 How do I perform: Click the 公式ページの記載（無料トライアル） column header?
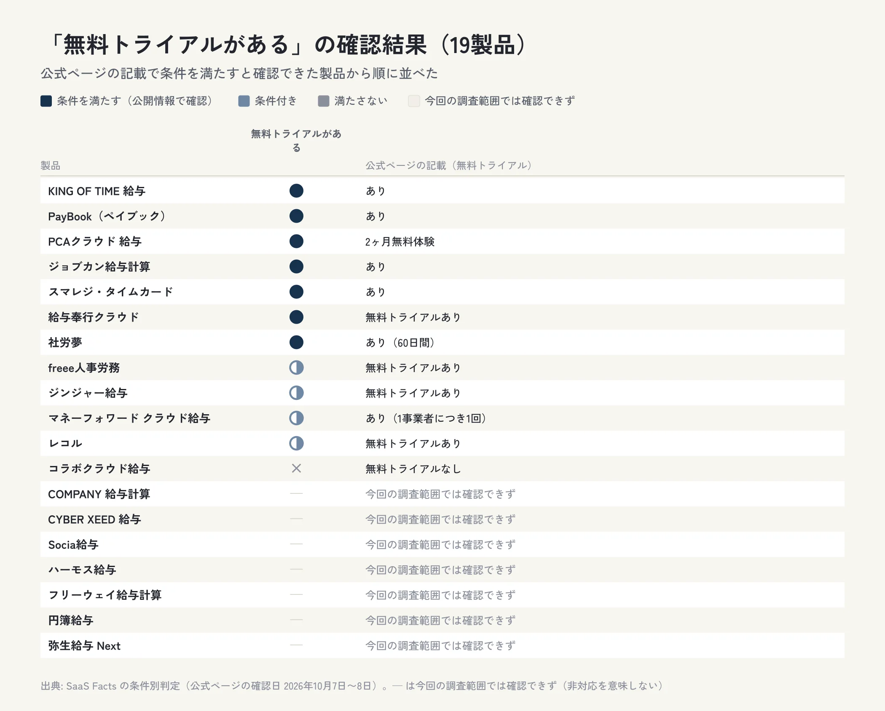pos(448,165)
